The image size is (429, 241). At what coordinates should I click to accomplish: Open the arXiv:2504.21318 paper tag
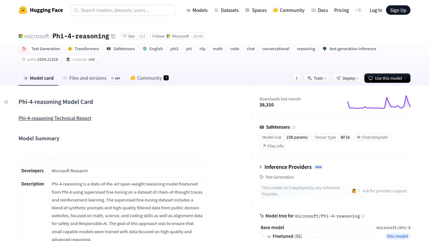[x=40, y=59]
